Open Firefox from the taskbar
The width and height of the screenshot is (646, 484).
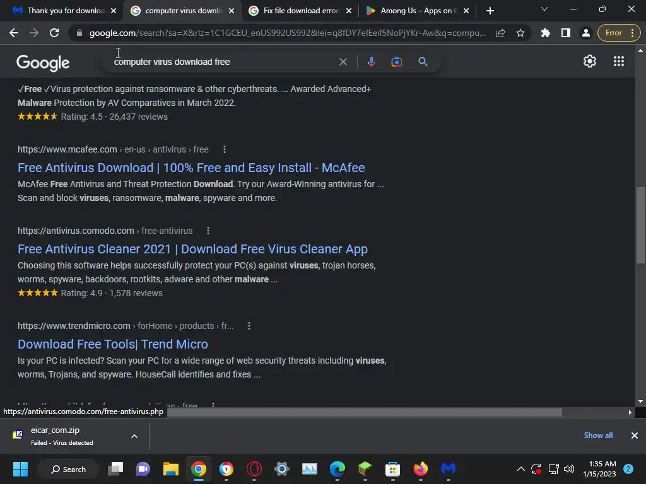pos(421,469)
